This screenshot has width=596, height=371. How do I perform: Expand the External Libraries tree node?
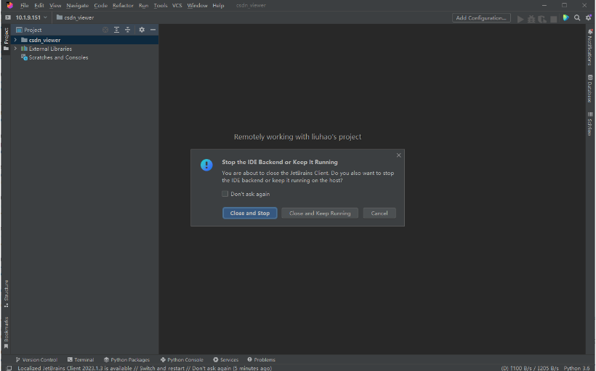point(15,49)
